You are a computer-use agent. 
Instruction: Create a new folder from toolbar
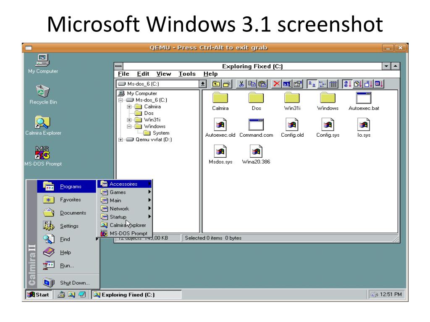click(x=226, y=84)
